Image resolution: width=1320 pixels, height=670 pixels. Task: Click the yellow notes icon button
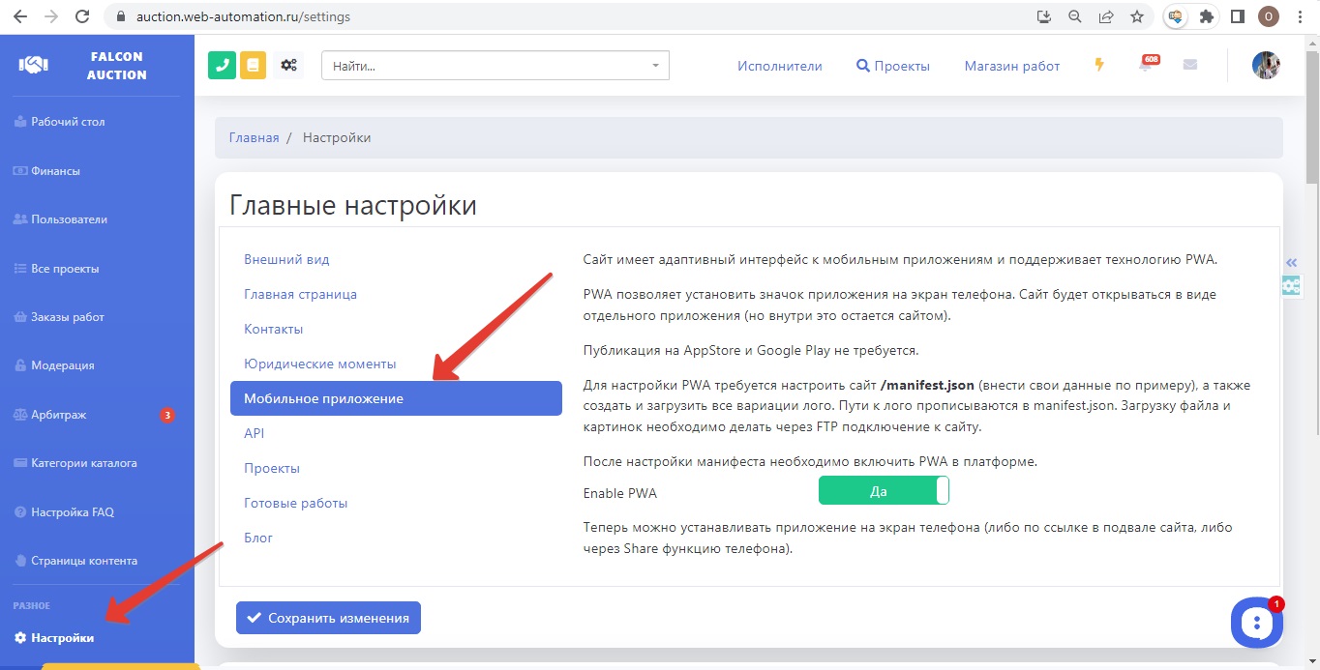pyautogui.click(x=253, y=65)
